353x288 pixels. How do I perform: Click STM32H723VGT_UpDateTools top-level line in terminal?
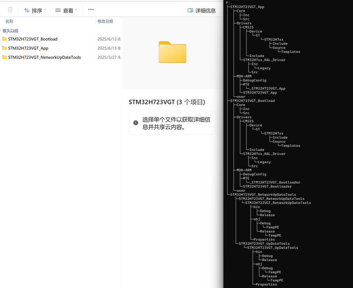[x=264, y=243]
